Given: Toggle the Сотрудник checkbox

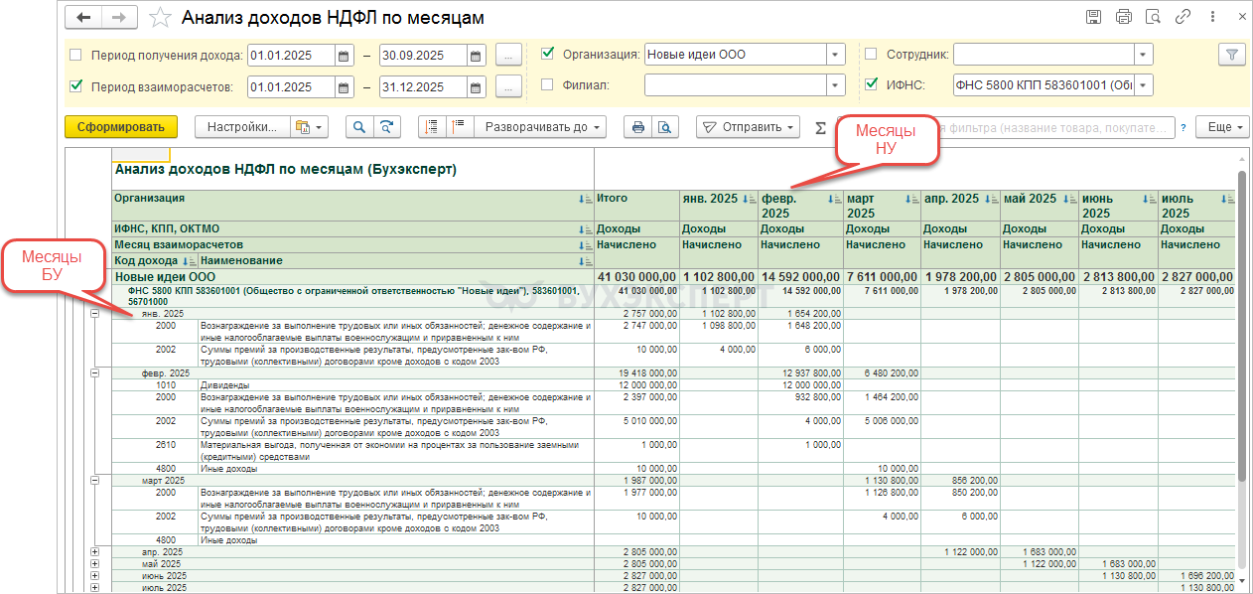Looking at the screenshot, I should point(871,55).
